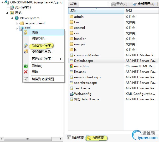Select the common.Master file name
This screenshot has width=159, height=142.
(87, 55)
